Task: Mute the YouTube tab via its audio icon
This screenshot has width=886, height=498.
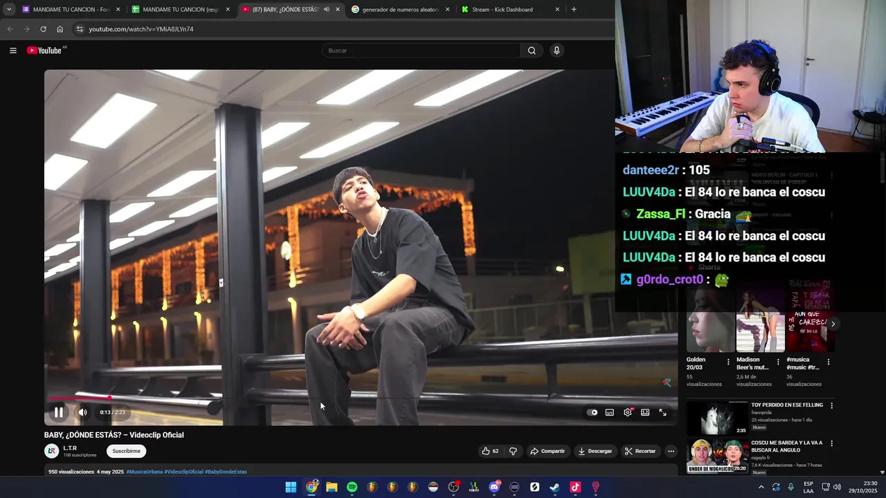Action: 326,10
